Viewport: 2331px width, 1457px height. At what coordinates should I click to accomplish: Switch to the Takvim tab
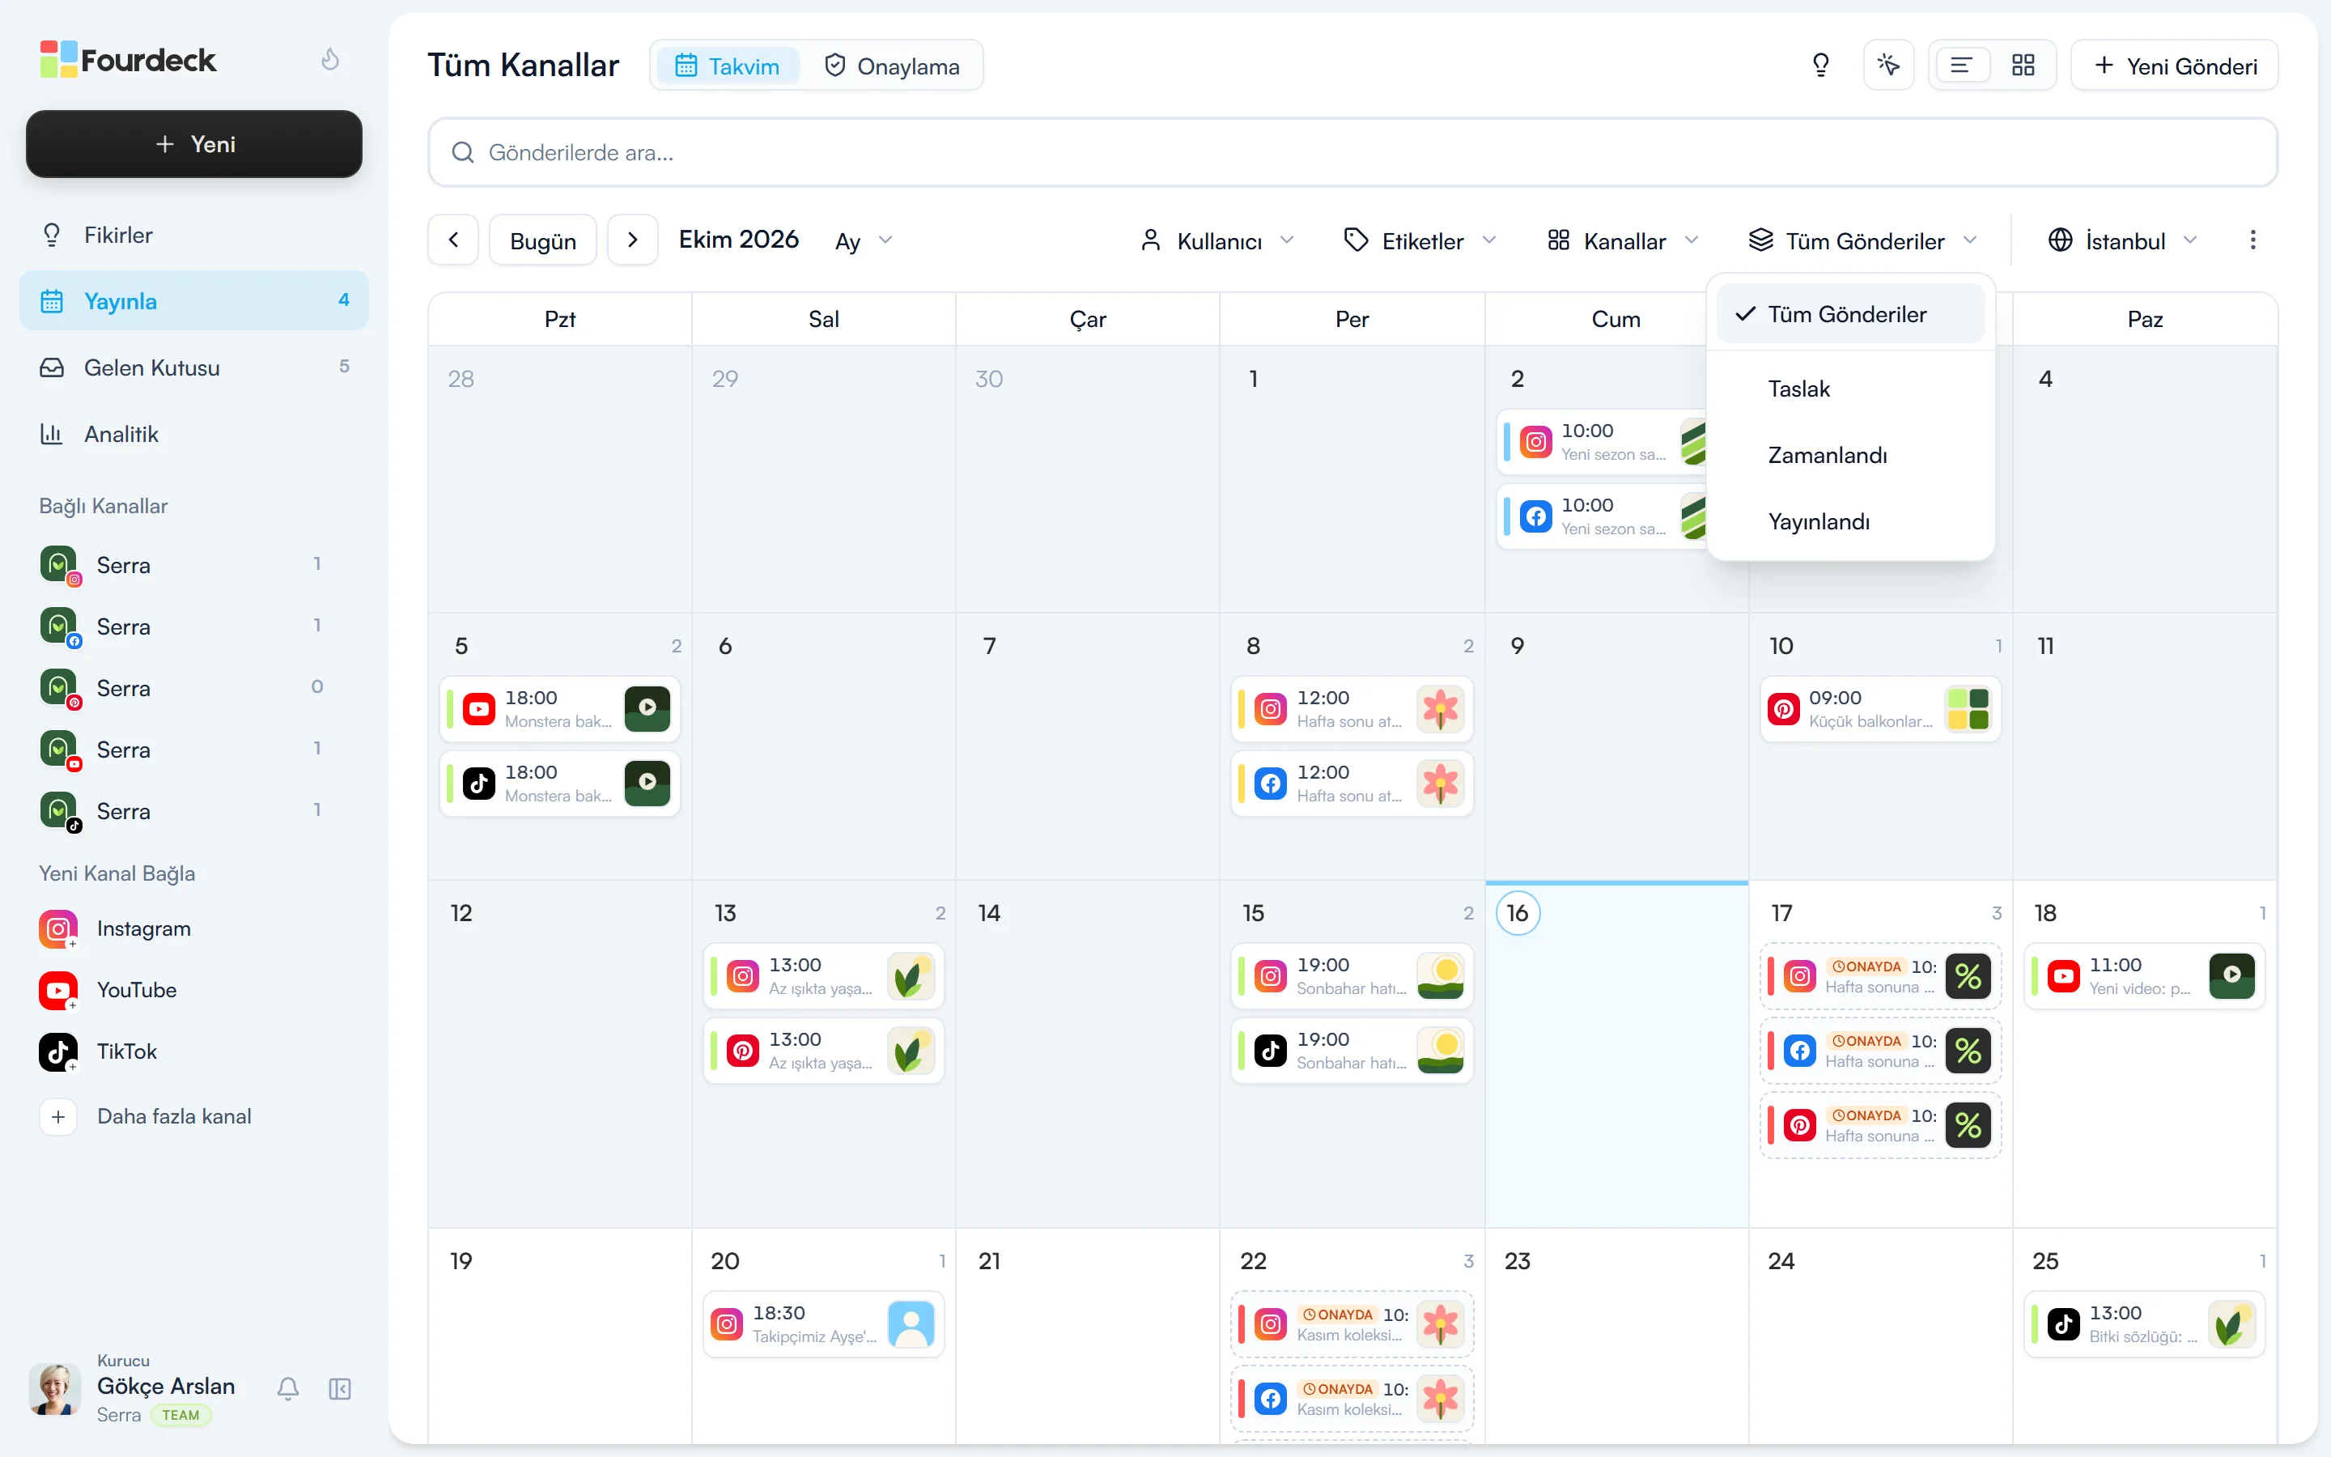point(728,66)
